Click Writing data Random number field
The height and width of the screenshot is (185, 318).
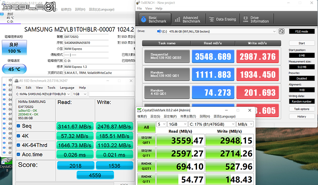coord(301,101)
